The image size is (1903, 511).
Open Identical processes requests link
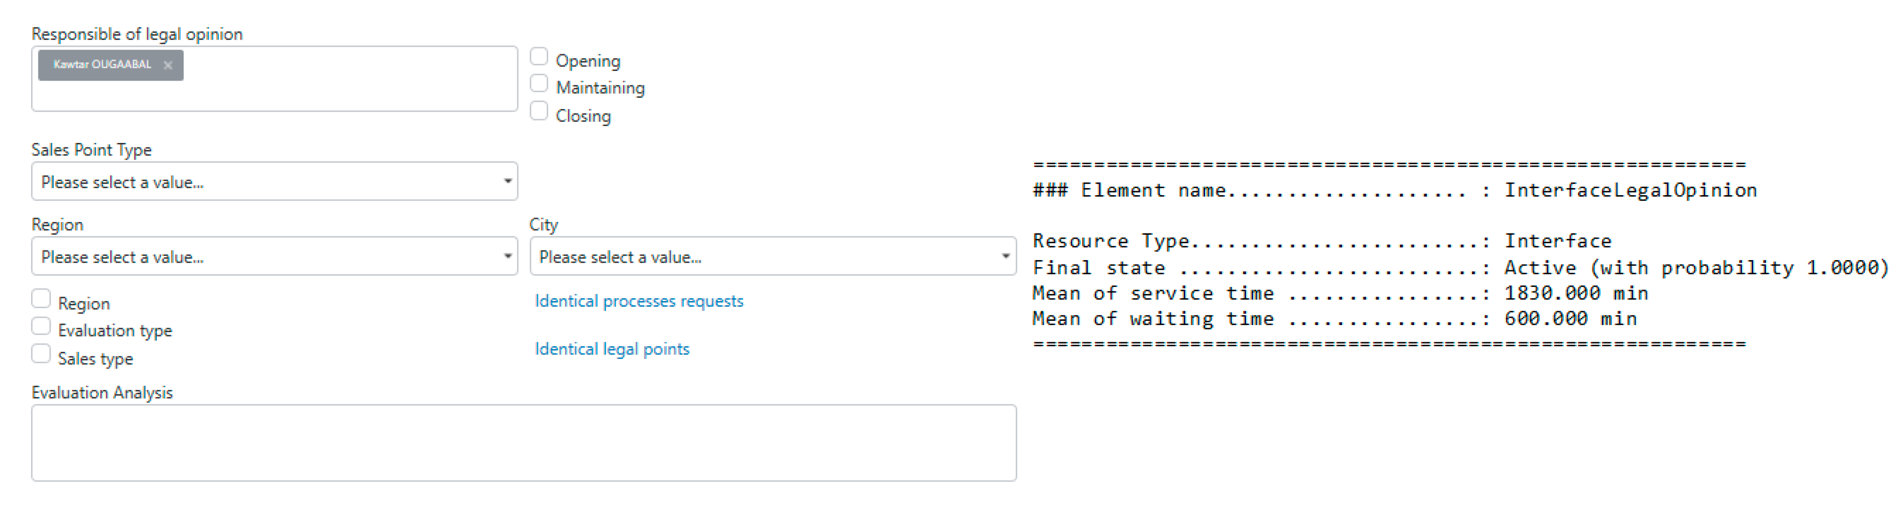[639, 301]
